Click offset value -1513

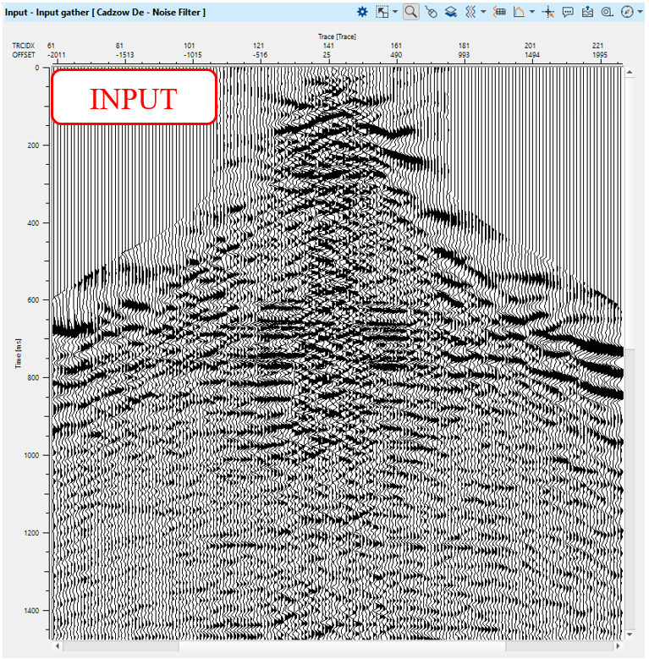point(125,55)
